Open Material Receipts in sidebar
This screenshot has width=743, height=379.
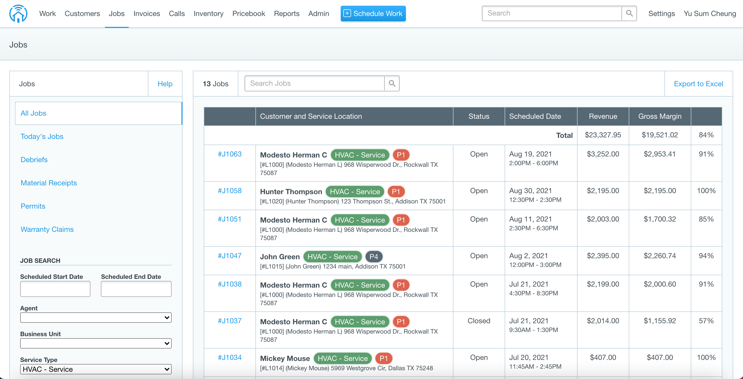[49, 183]
